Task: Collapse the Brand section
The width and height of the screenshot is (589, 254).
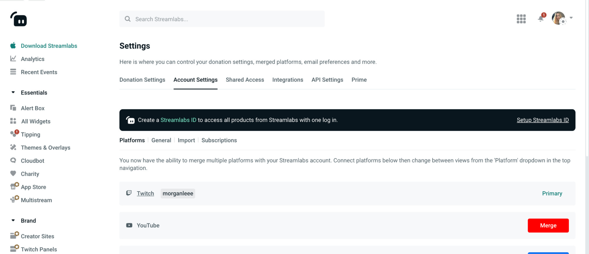Action: pyautogui.click(x=13, y=220)
